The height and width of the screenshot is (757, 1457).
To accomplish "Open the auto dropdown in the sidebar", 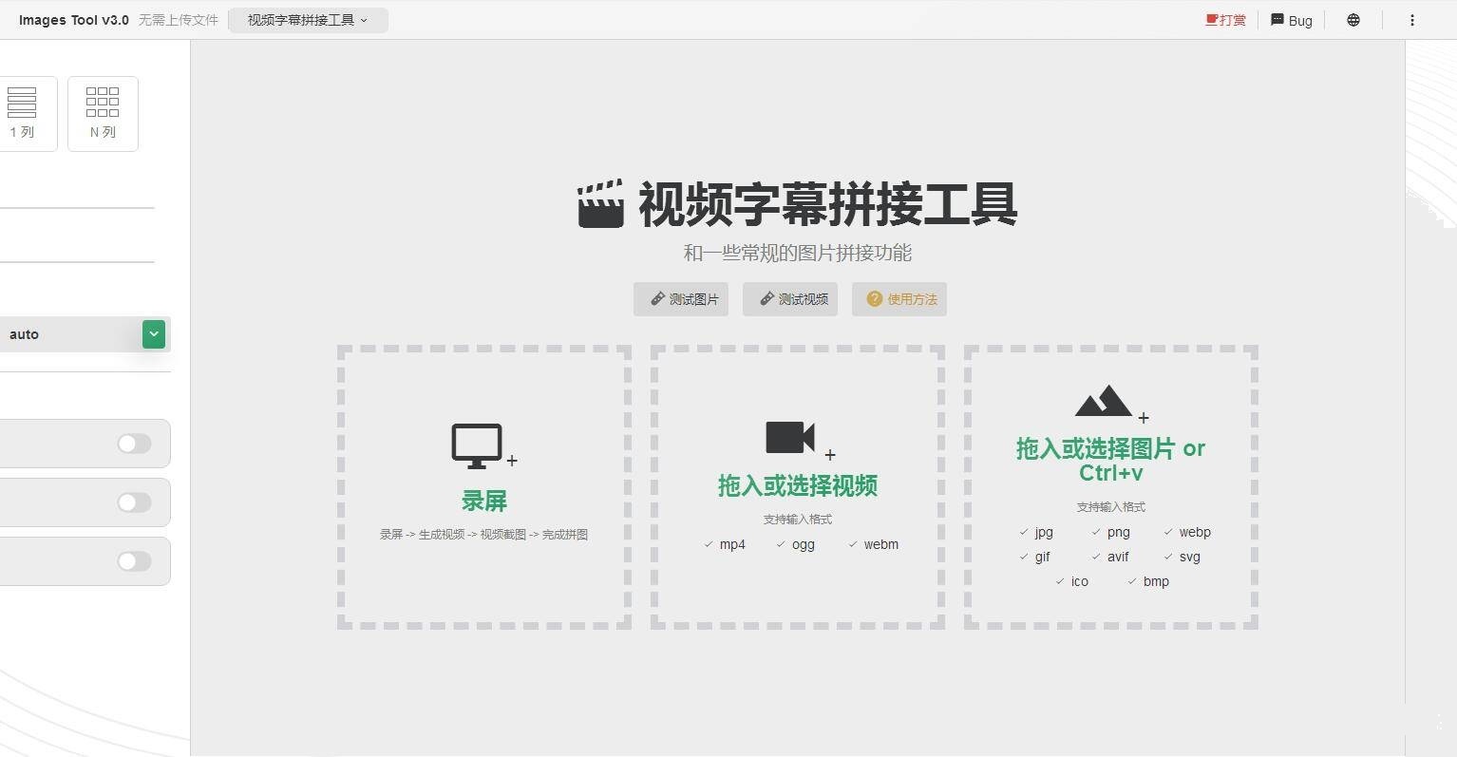I will [153, 333].
